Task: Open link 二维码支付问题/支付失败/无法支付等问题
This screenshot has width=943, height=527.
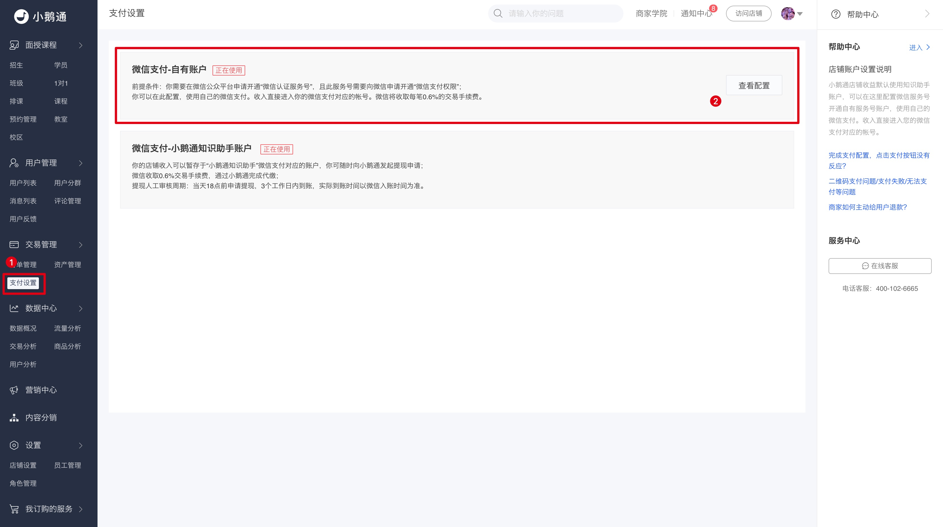Action: pyautogui.click(x=877, y=187)
